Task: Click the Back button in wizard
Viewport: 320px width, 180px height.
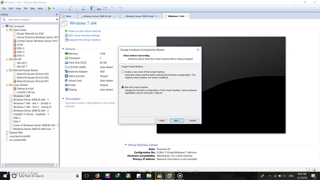Action: [x=162, y=121]
